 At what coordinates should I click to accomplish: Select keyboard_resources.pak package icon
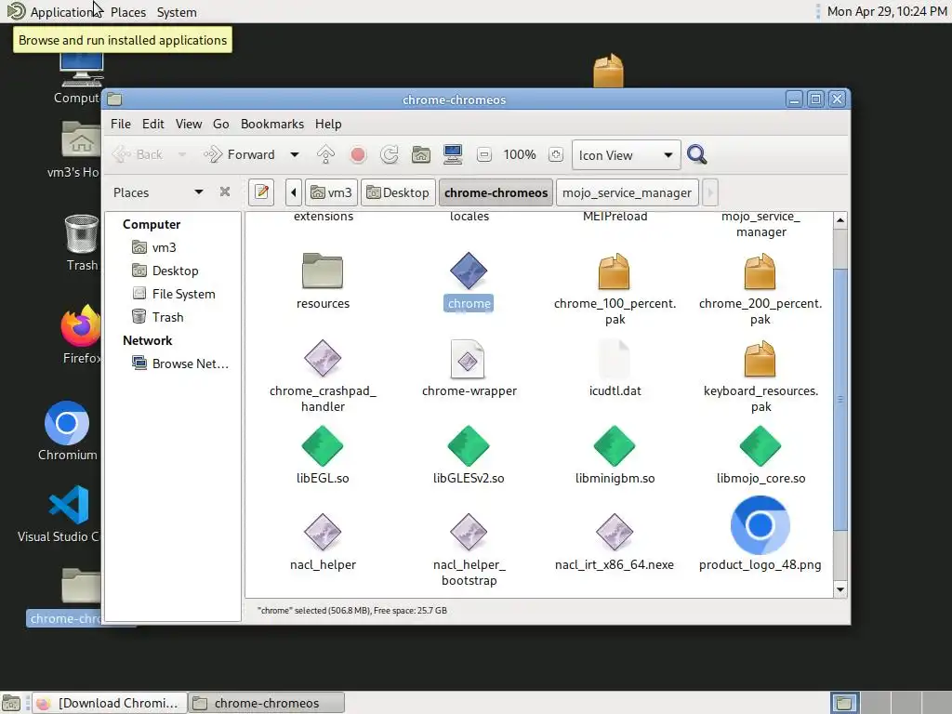coord(760,359)
